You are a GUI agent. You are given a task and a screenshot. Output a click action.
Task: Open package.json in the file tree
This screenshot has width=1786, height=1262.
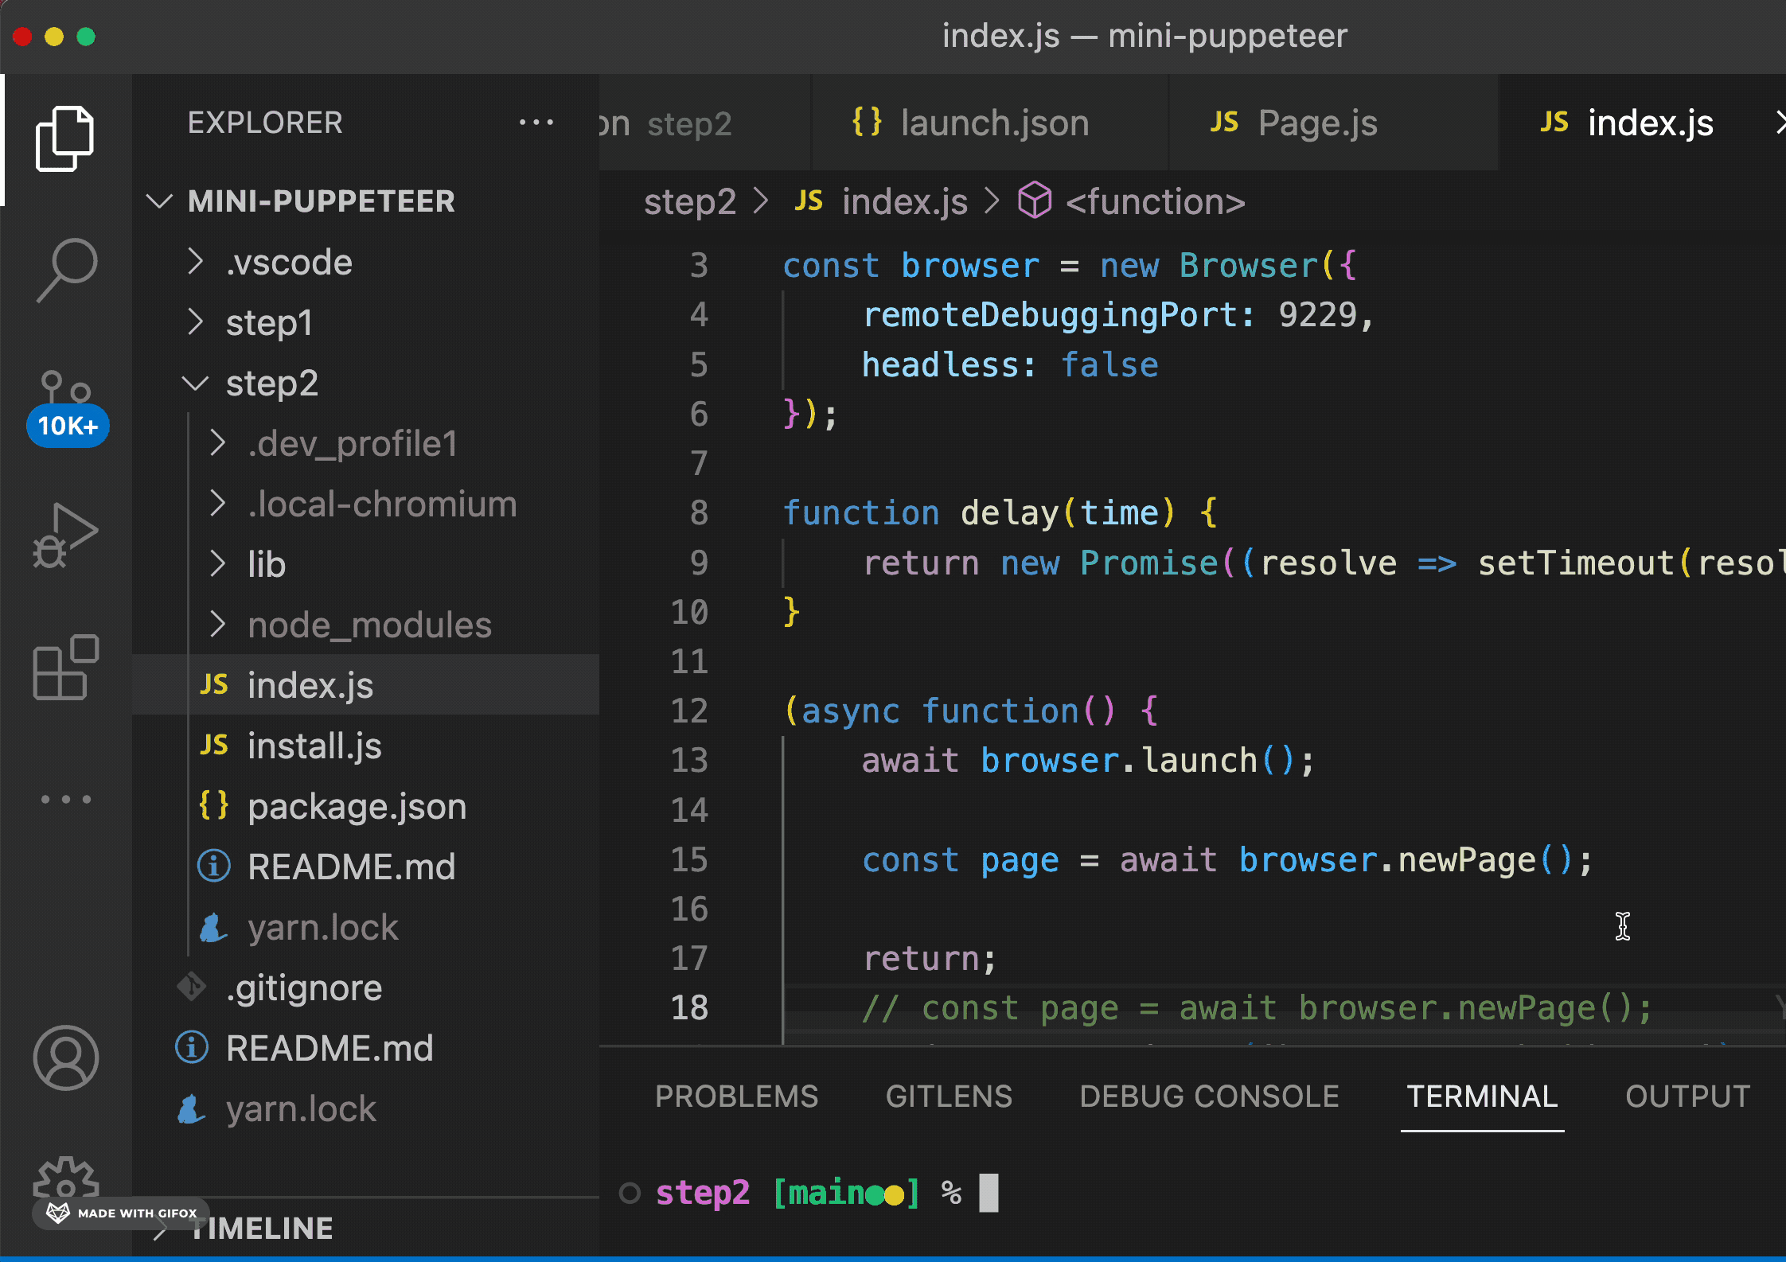[357, 807]
